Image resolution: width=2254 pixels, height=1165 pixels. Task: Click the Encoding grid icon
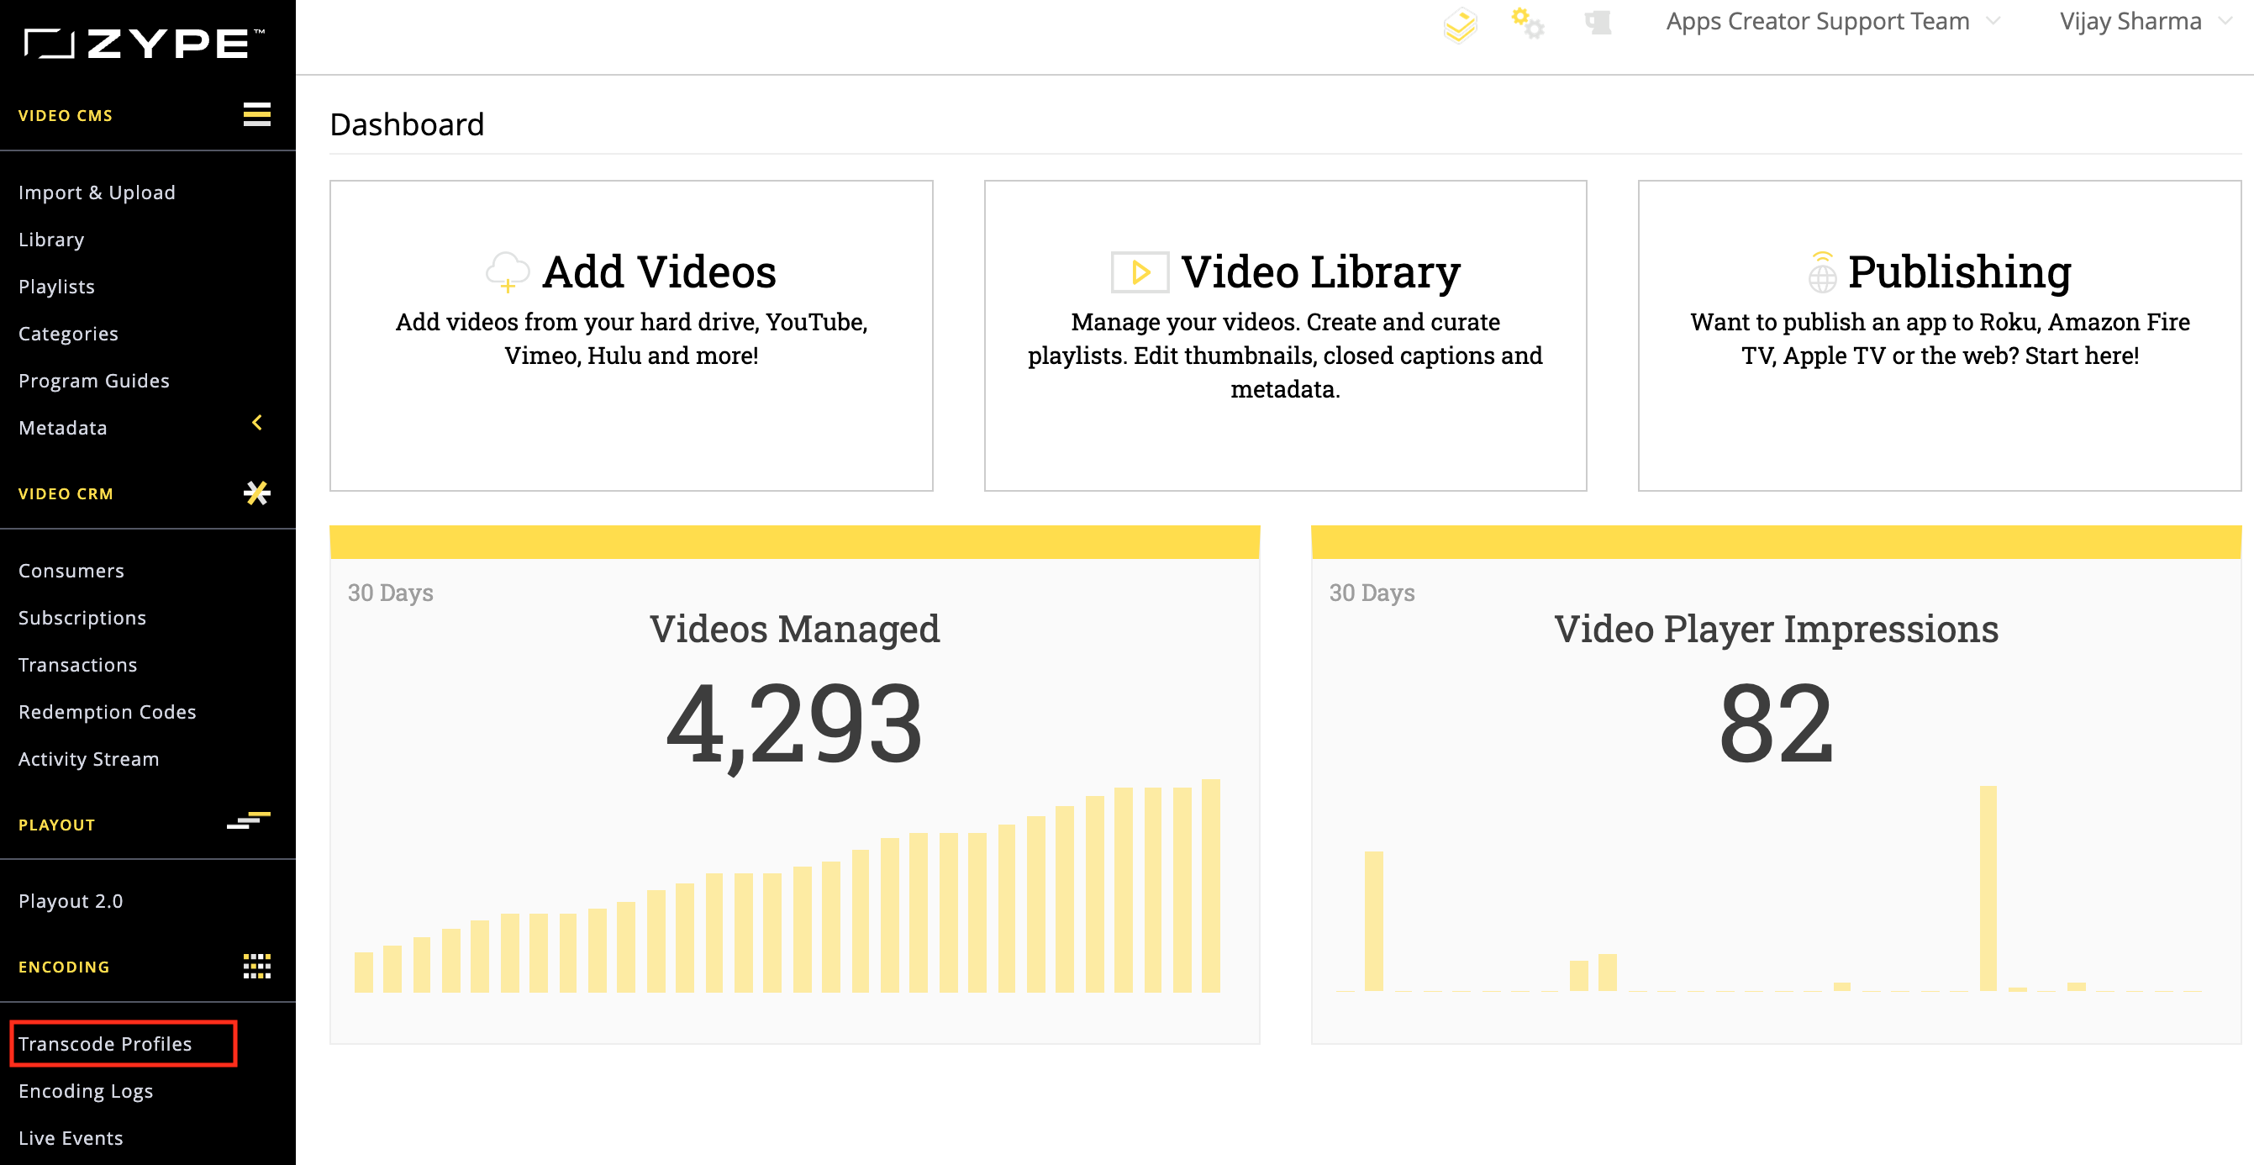click(x=256, y=967)
